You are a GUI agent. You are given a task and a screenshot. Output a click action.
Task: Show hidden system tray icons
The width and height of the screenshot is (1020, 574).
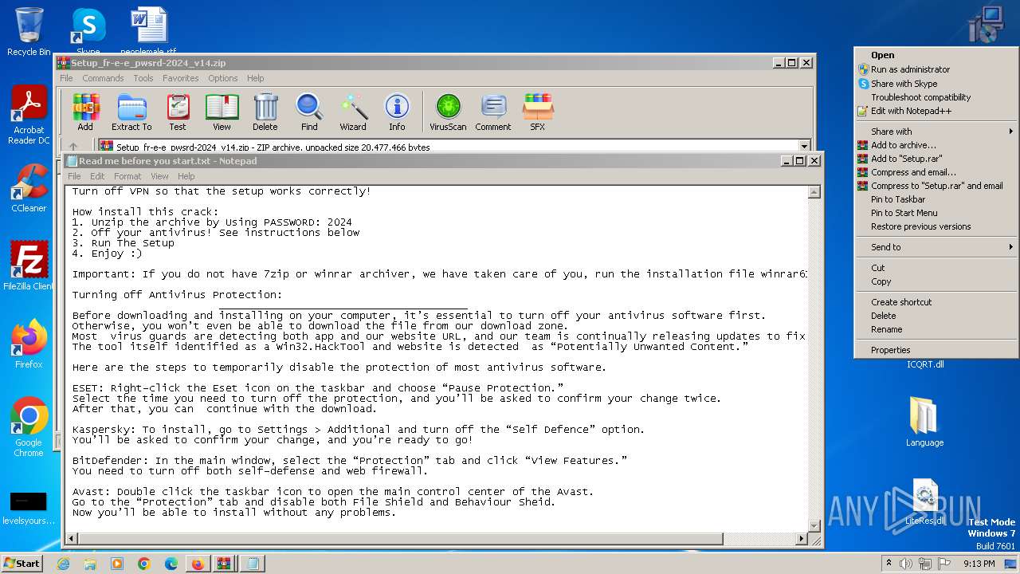(889, 564)
